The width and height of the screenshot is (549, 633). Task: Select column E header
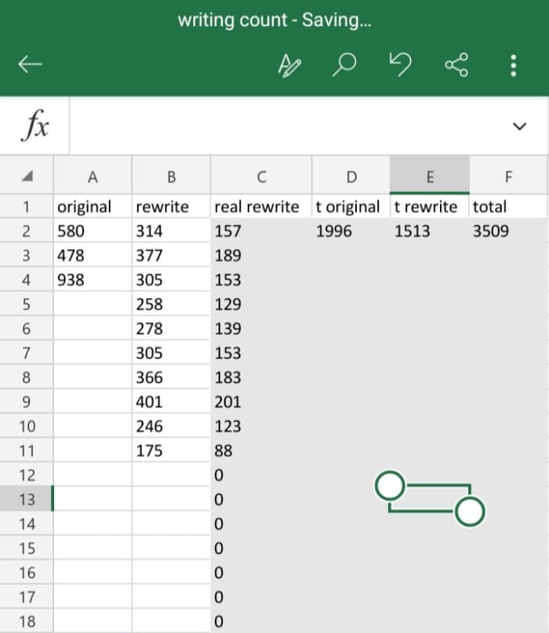pyautogui.click(x=430, y=176)
